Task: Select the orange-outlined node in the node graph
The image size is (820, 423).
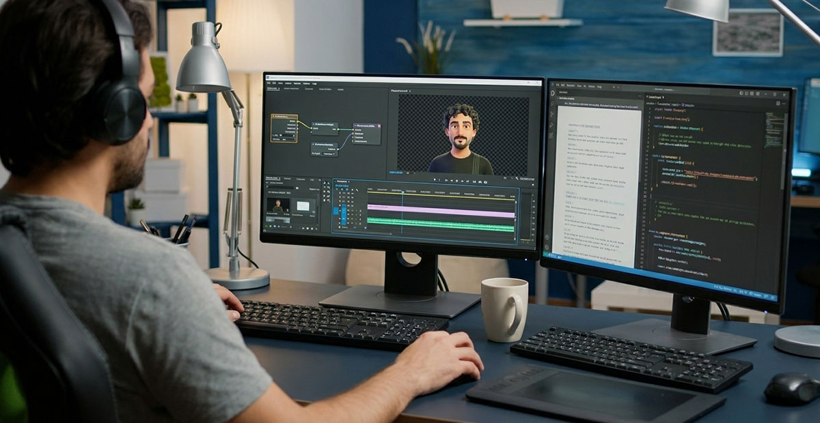Action: pos(284,128)
